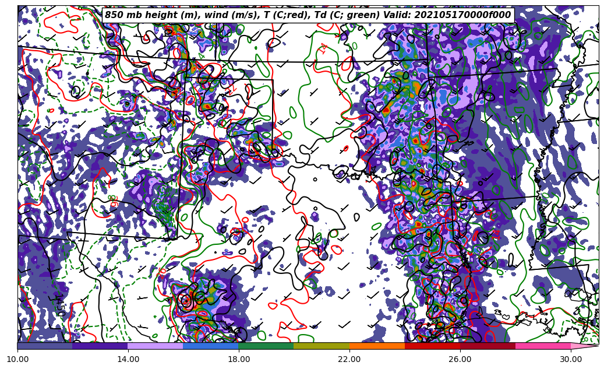Choose the olive 20–22 colorbar segment

coord(322,346)
